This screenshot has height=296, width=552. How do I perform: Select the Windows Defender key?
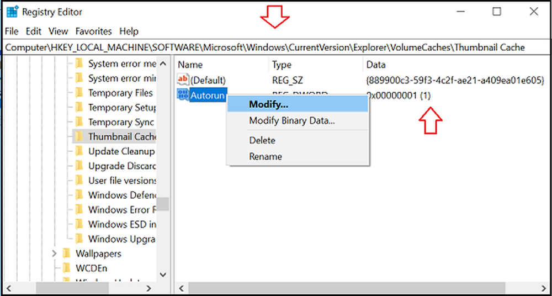(x=122, y=195)
